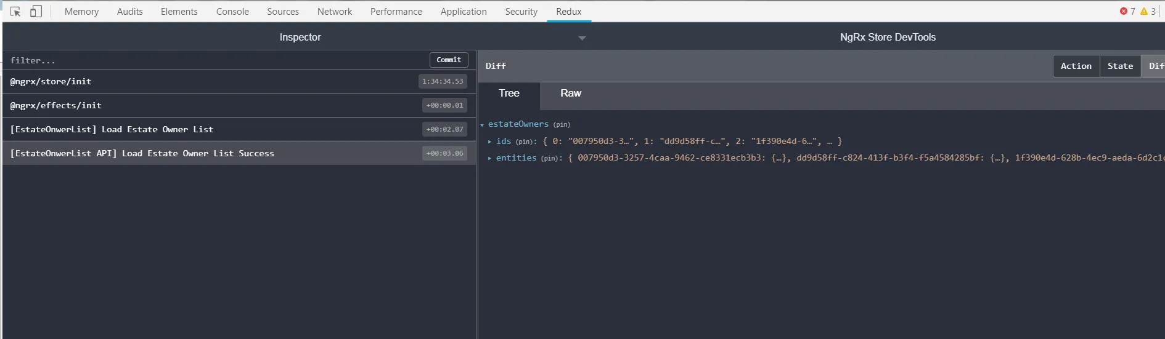Switch to the Elements tab
The height and width of the screenshot is (339, 1165).
[x=179, y=11]
